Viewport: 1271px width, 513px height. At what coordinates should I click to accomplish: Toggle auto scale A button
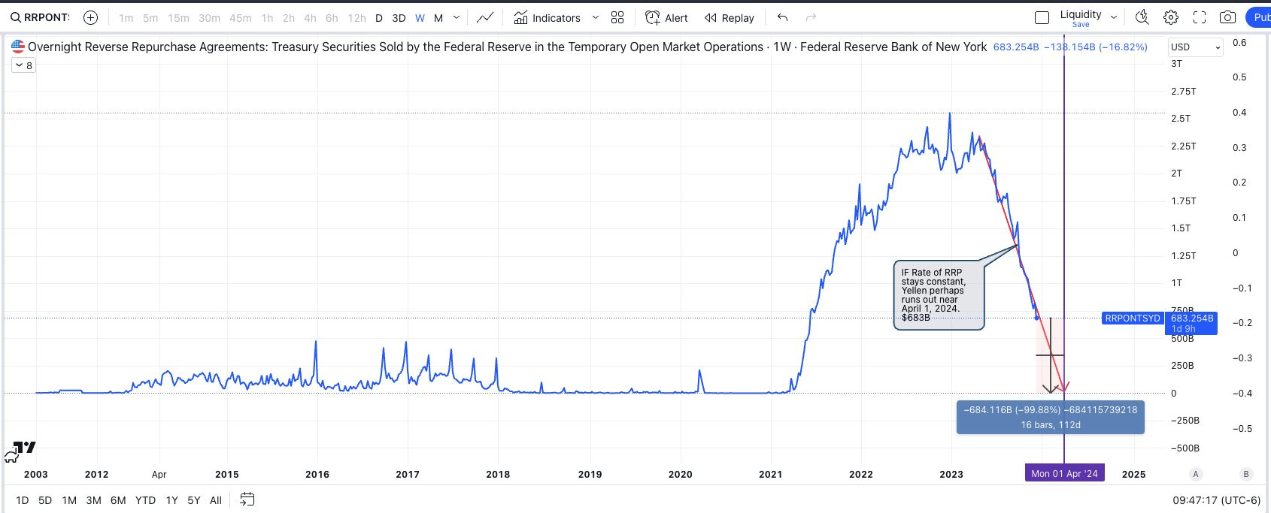click(1196, 474)
